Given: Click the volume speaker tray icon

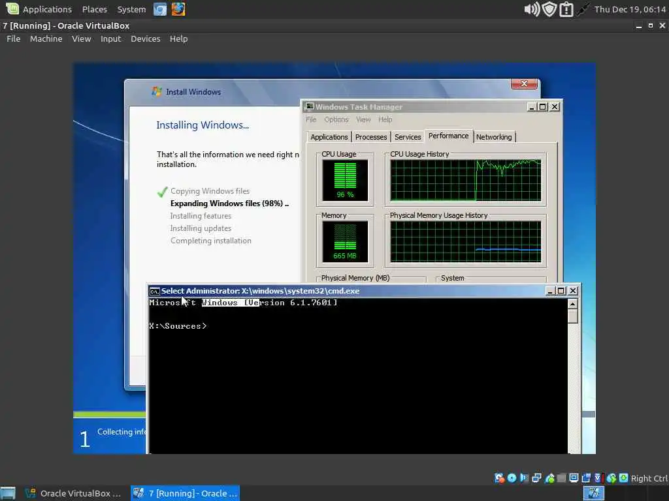Looking at the screenshot, I should tap(532, 9).
